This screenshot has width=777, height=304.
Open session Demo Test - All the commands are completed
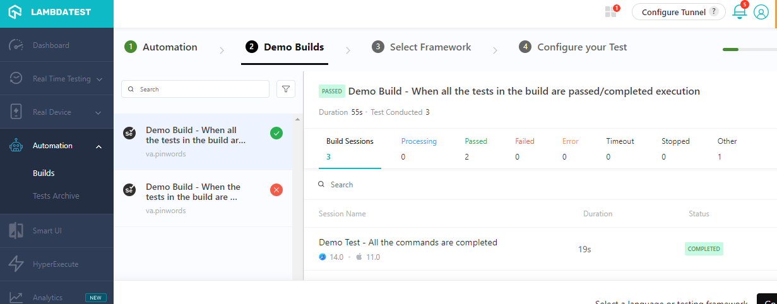[x=408, y=242]
